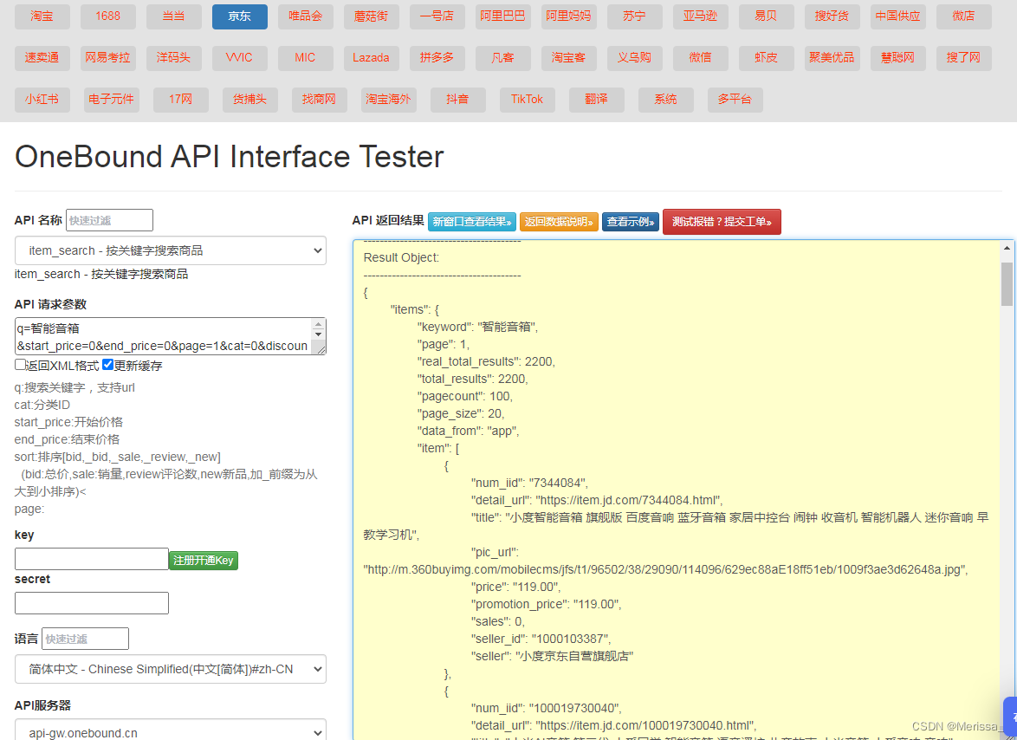Enable the 返回XML格式 checkbox
1017x740 pixels.
click(x=20, y=365)
